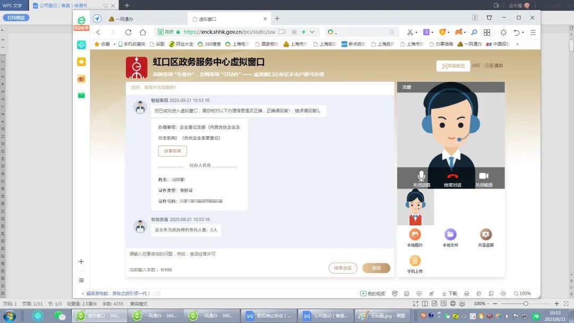The height and width of the screenshot is (323, 574).
Task: Go to browser home page
Action: (143, 32)
